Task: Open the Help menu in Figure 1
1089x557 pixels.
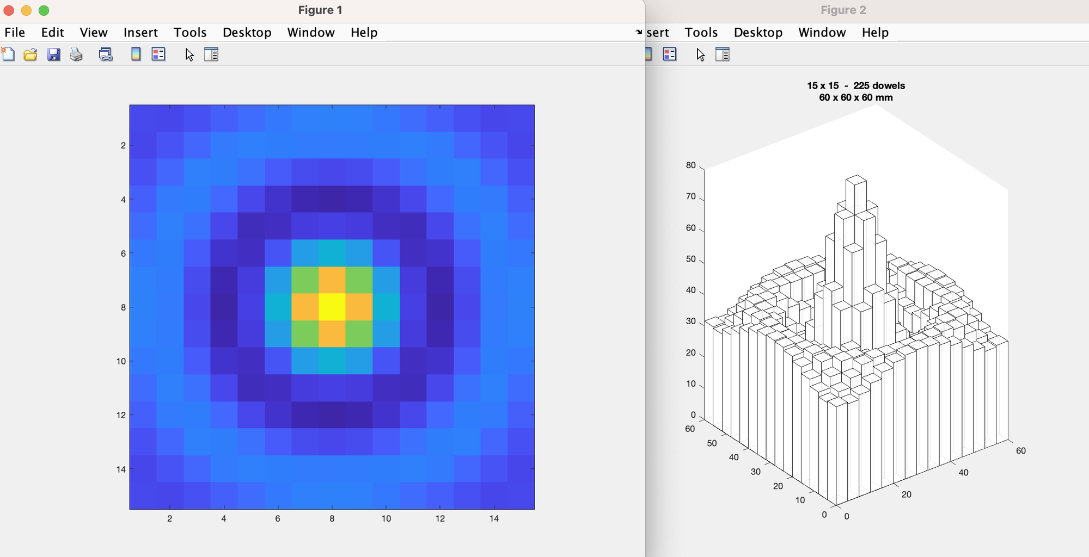Action: 364,33
